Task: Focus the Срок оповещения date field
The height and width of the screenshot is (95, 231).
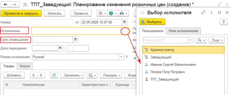Action: coord(52,39)
